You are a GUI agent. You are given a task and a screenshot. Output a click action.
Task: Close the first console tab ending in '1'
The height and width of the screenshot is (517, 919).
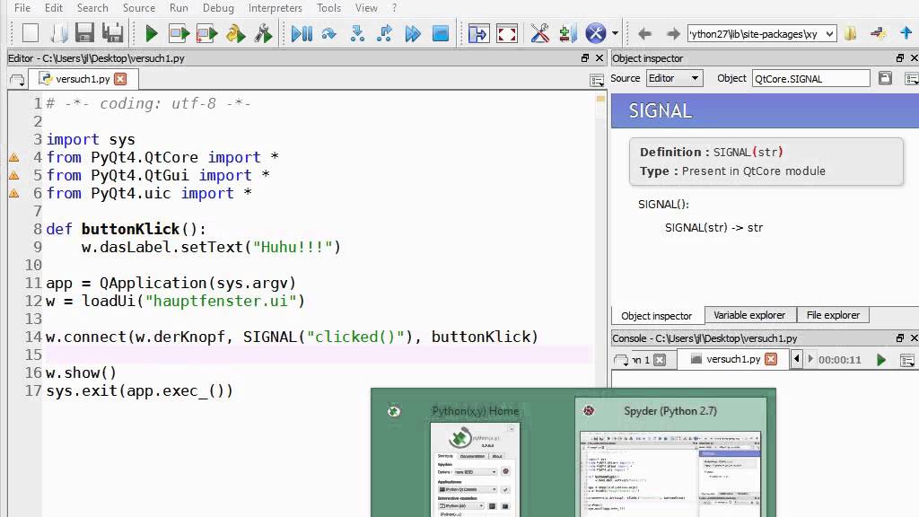click(660, 359)
